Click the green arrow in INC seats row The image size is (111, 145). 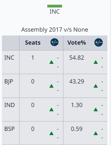pos(51,62)
